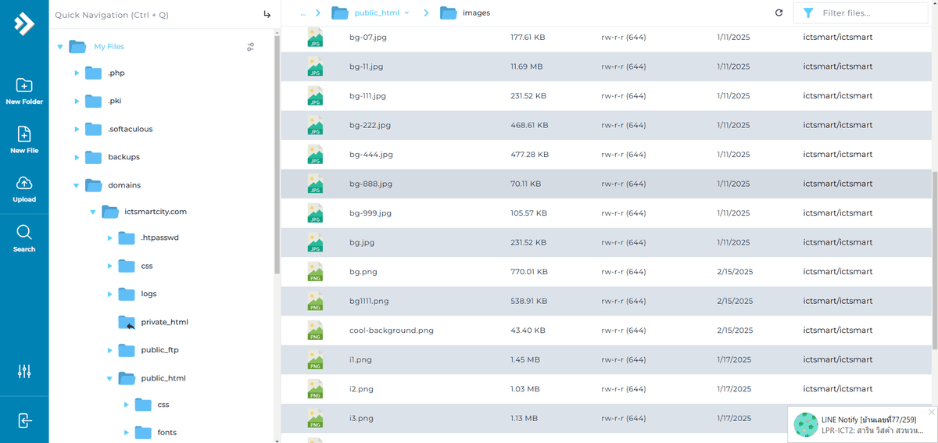Click the JPG icon of bg-222.jpg

coord(315,125)
